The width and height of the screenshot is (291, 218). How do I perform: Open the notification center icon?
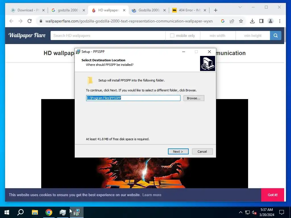[x=282, y=212]
